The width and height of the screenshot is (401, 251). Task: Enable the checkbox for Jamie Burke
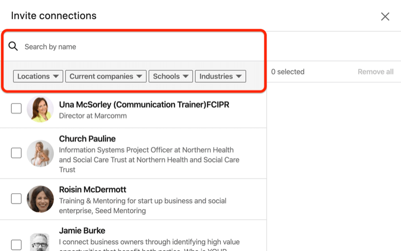click(16, 245)
